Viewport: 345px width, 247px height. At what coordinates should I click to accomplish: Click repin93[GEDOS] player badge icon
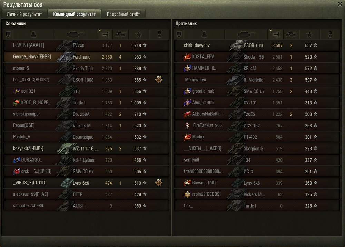click(x=187, y=194)
